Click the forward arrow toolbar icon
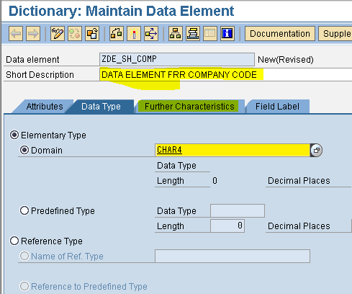Image resolution: width=352 pixels, height=294 pixels. coord(33,33)
